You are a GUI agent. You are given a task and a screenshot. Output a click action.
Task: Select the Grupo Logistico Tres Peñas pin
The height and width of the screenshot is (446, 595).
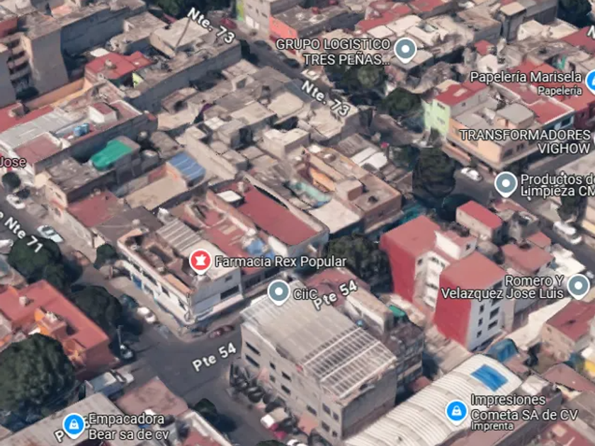[x=405, y=50]
